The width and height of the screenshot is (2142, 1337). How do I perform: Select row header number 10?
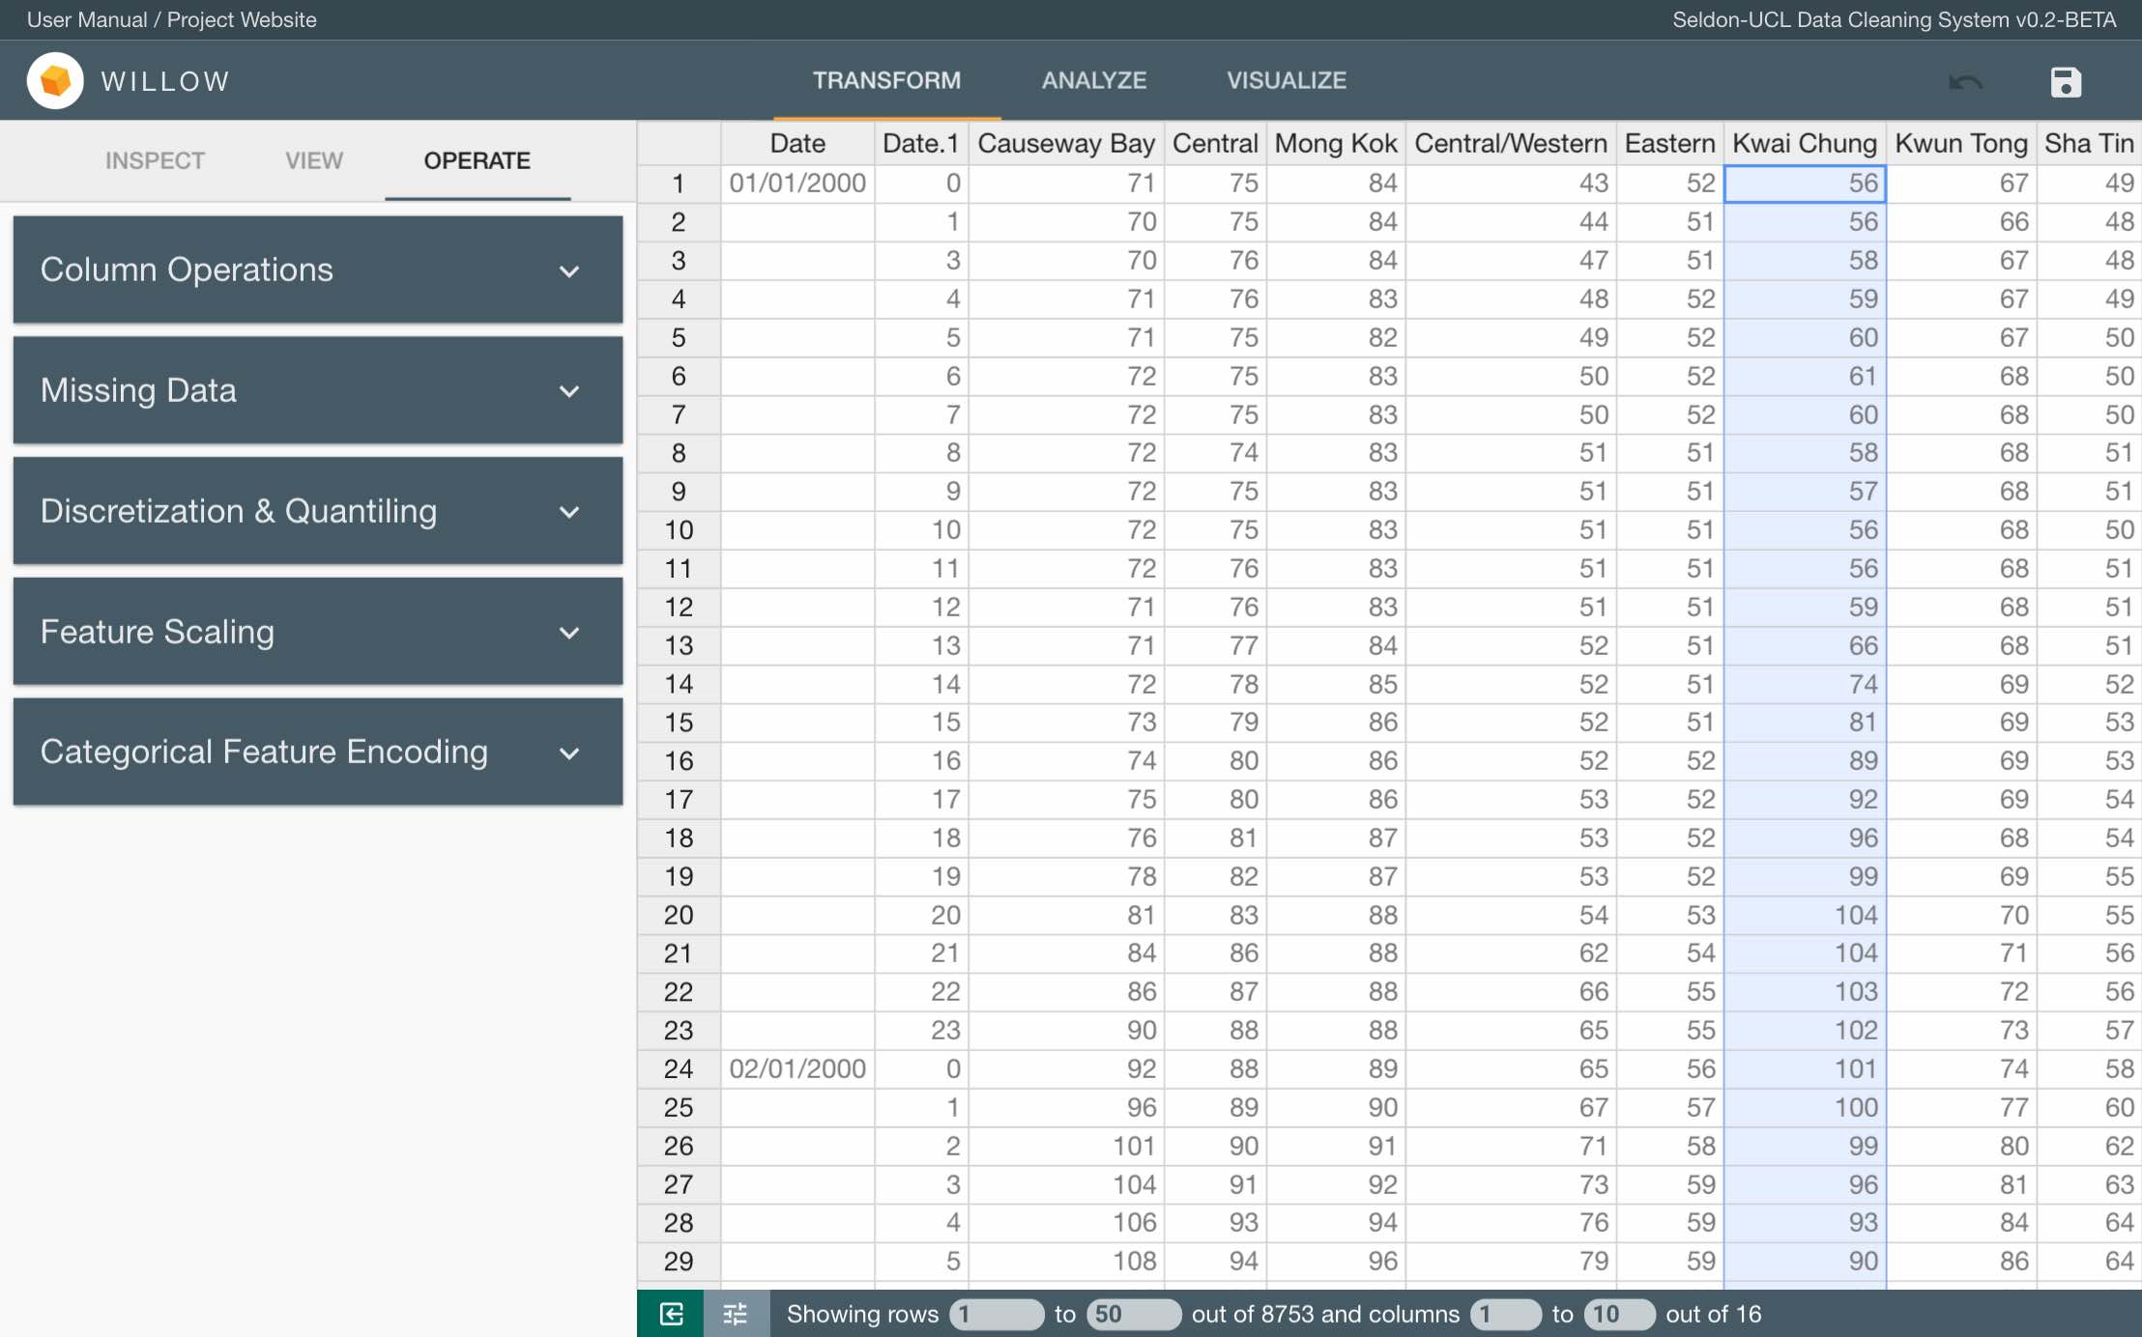pos(679,529)
